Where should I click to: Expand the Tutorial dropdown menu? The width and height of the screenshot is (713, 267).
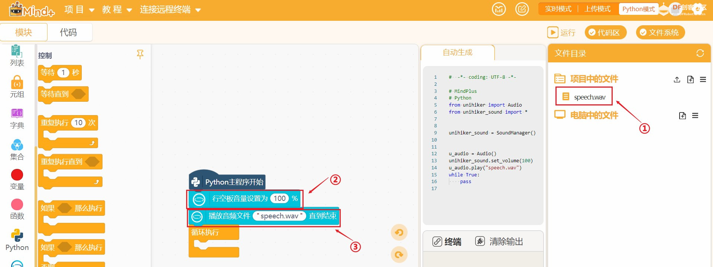click(x=117, y=10)
